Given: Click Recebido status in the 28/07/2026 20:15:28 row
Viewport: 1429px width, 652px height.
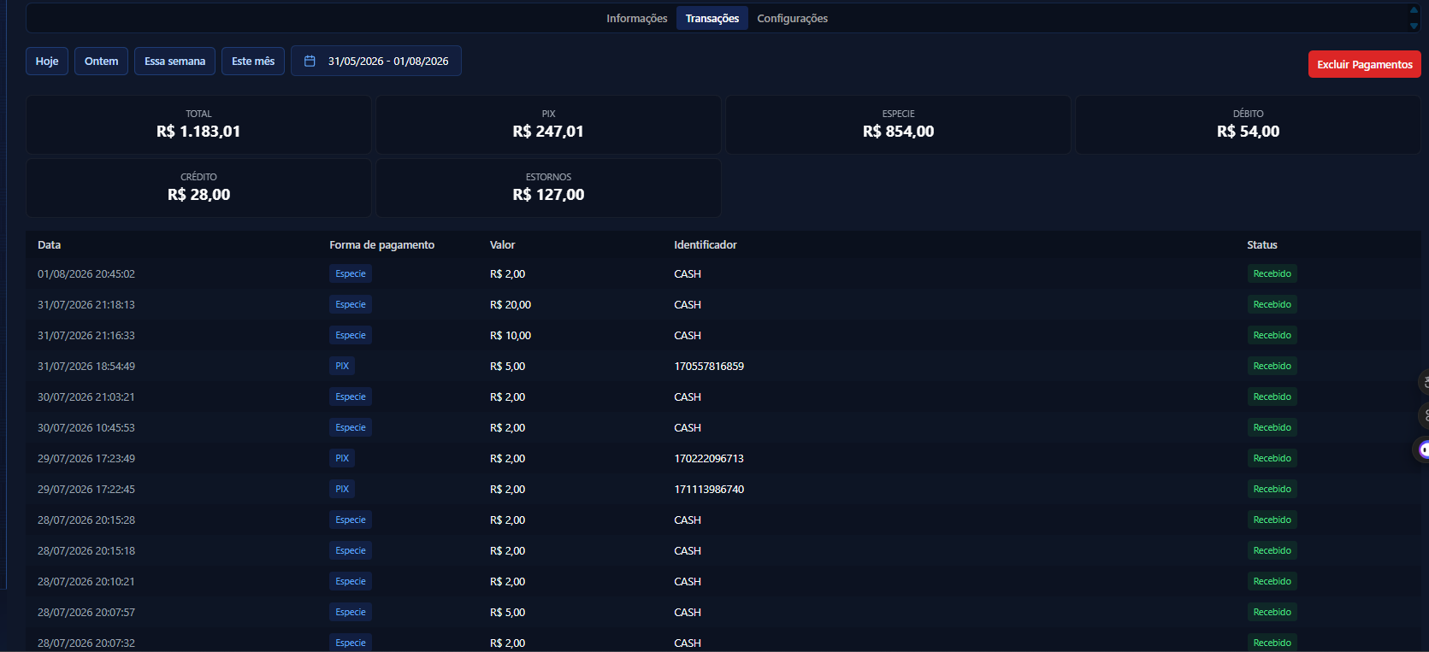Looking at the screenshot, I should [x=1272, y=520].
